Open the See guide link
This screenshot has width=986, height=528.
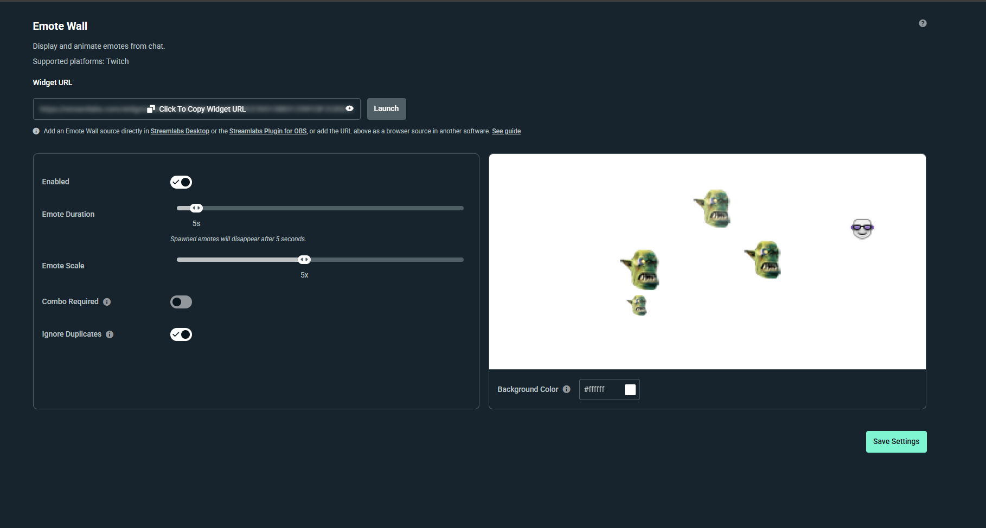[x=506, y=131]
